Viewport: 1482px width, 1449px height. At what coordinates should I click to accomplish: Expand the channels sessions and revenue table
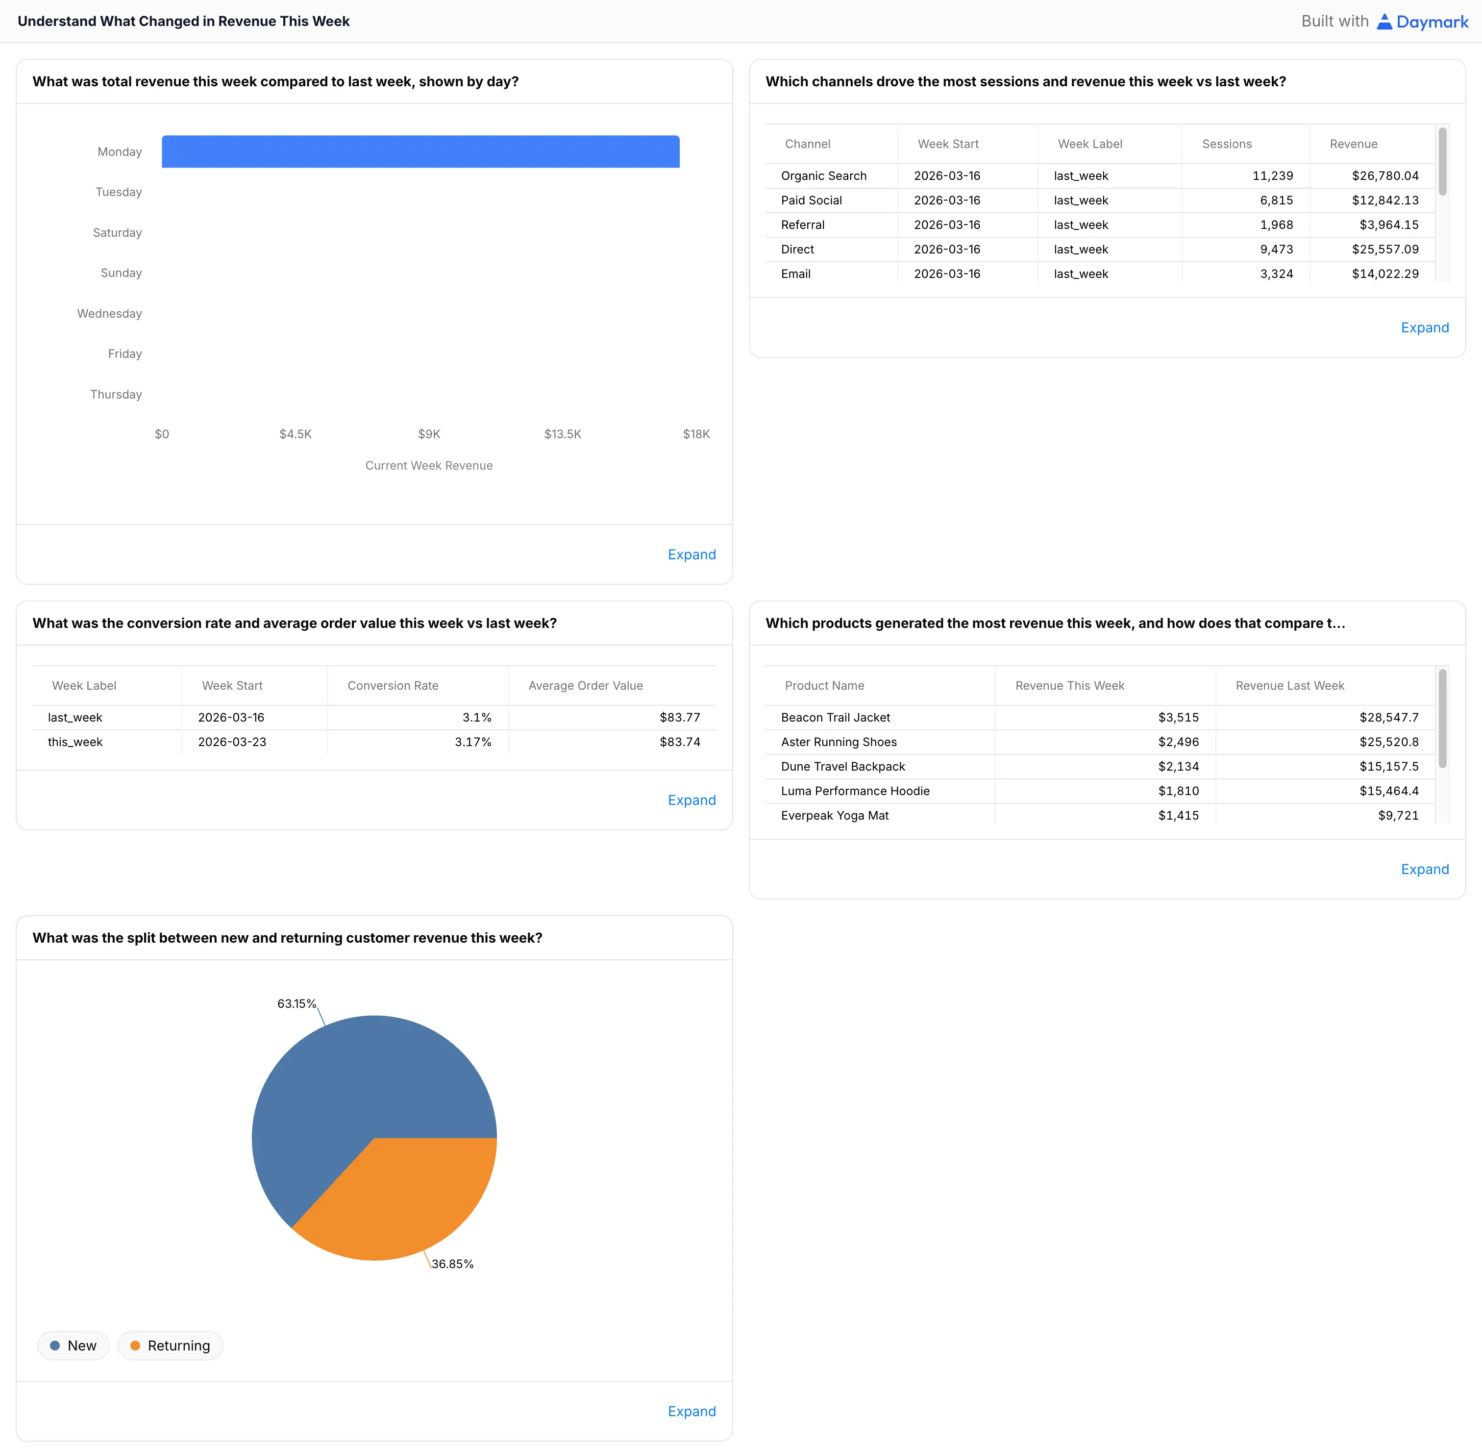[1424, 327]
